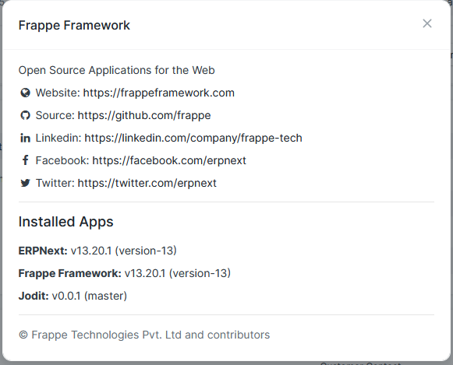Click the Frappe Framework dialog title
The width and height of the screenshot is (453, 365).
(74, 26)
